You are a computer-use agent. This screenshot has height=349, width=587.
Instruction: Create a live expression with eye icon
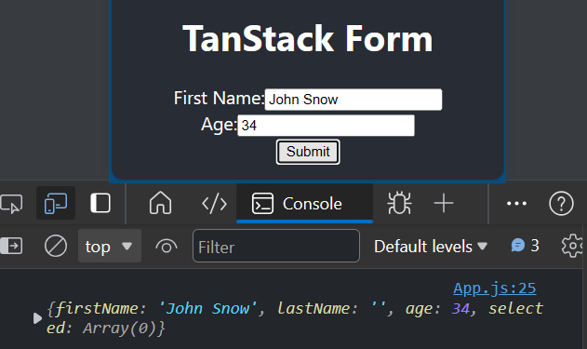tap(167, 247)
